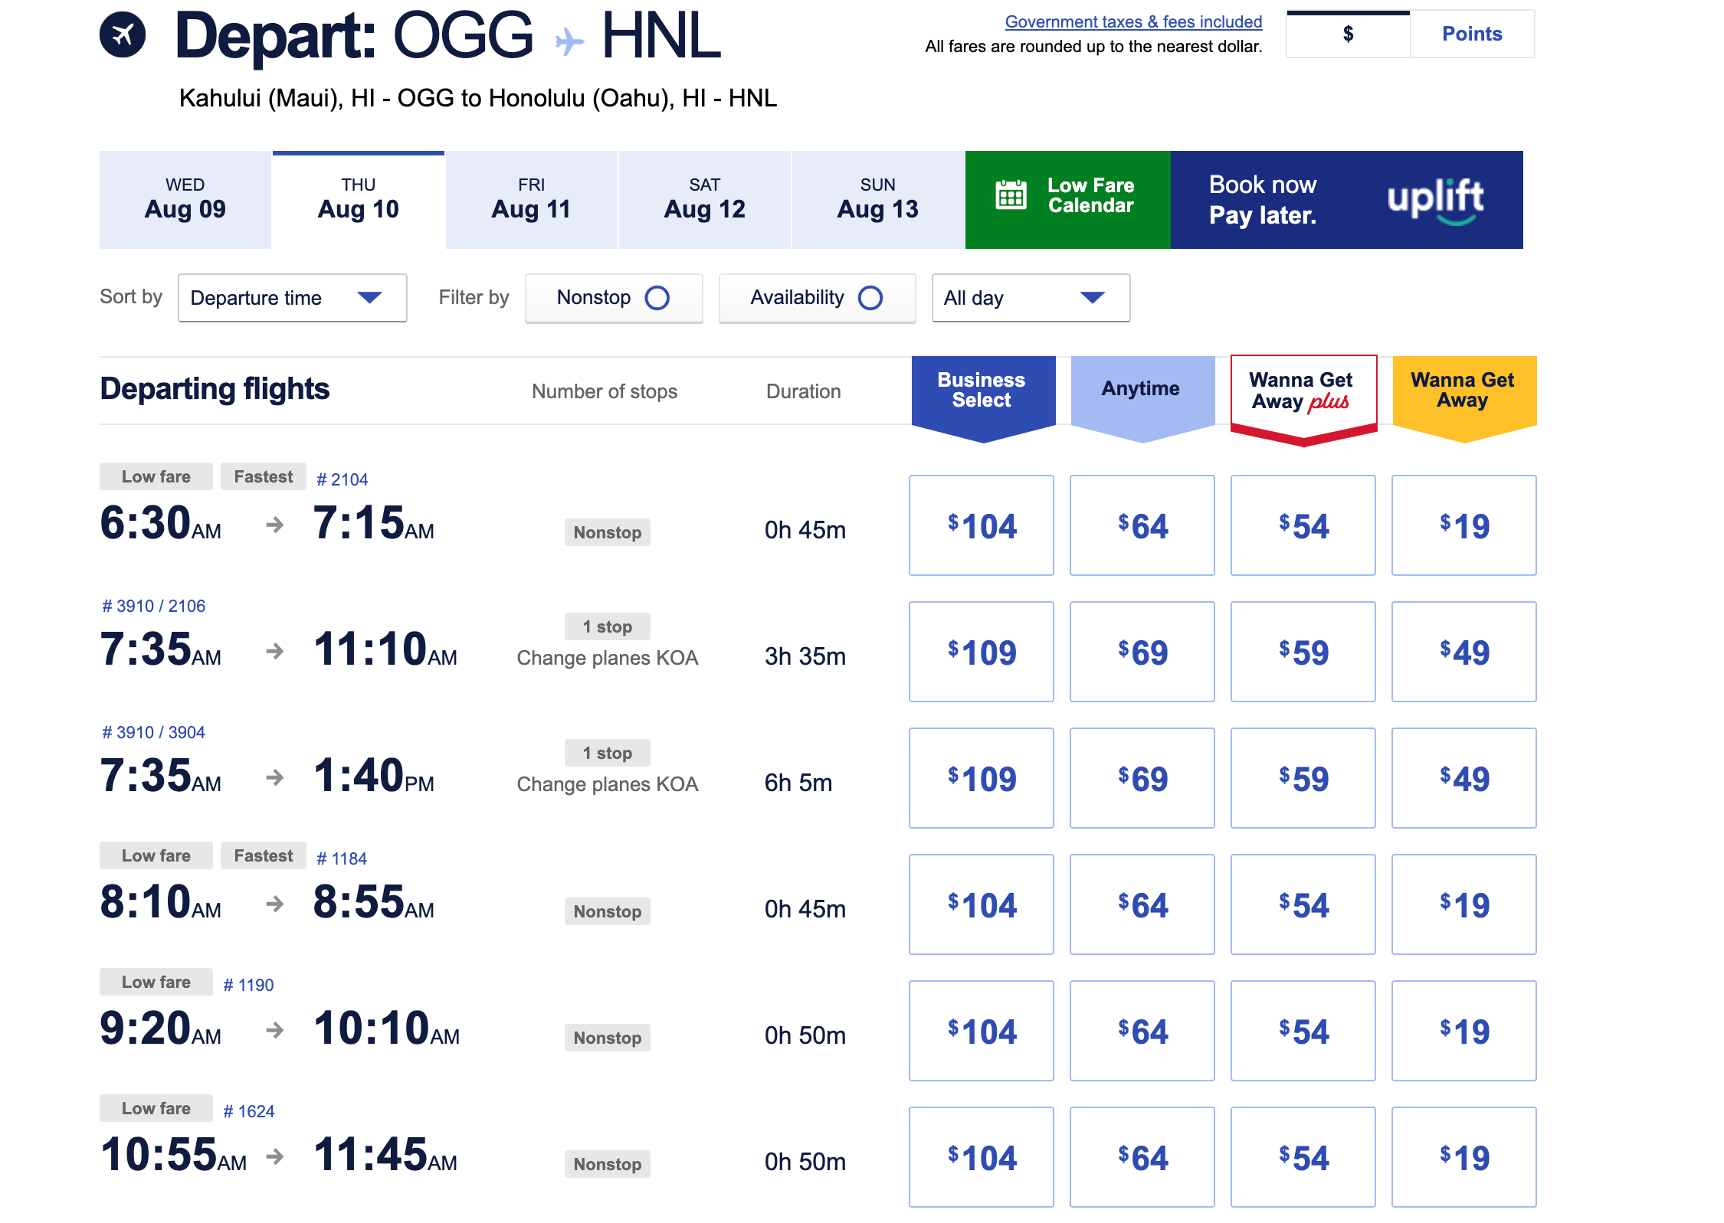Image resolution: width=1724 pixels, height=1223 pixels.
Task: Open the Departure time sort dropdown
Action: coord(292,298)
